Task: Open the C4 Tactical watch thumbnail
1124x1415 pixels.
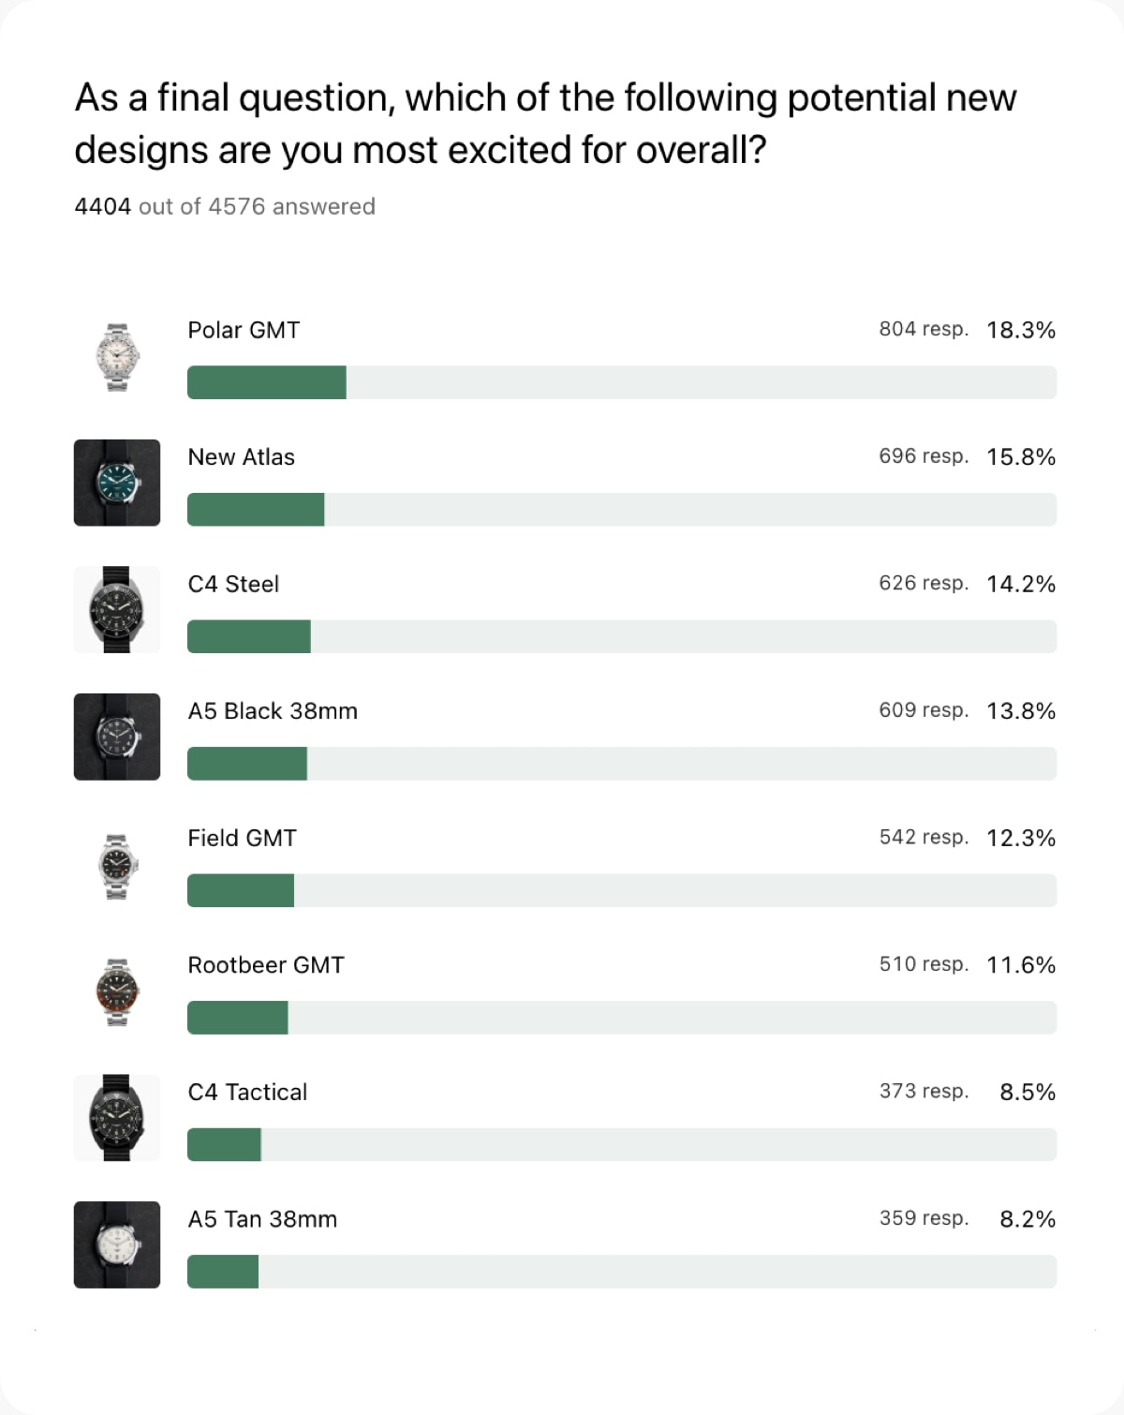Action: coord(117,1118)
